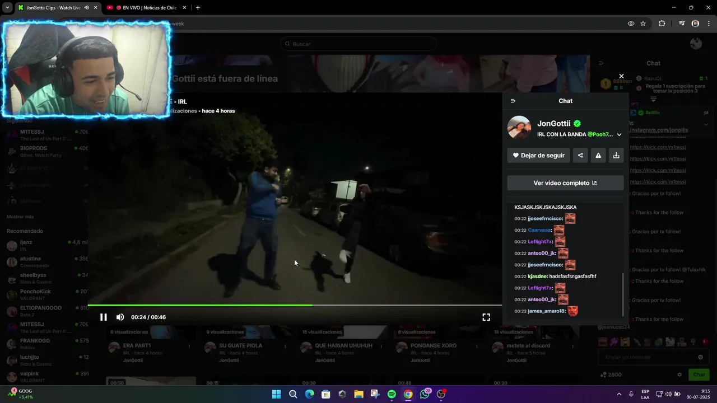This screenshot has height=403, width=717.
Task: Expand the chat leaderboard arrow
Action: pyautogui.click(x=653, y=99)
